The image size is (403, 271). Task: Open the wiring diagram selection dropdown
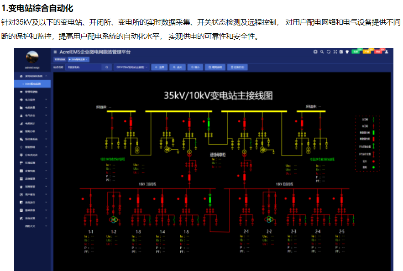[131, 68]
